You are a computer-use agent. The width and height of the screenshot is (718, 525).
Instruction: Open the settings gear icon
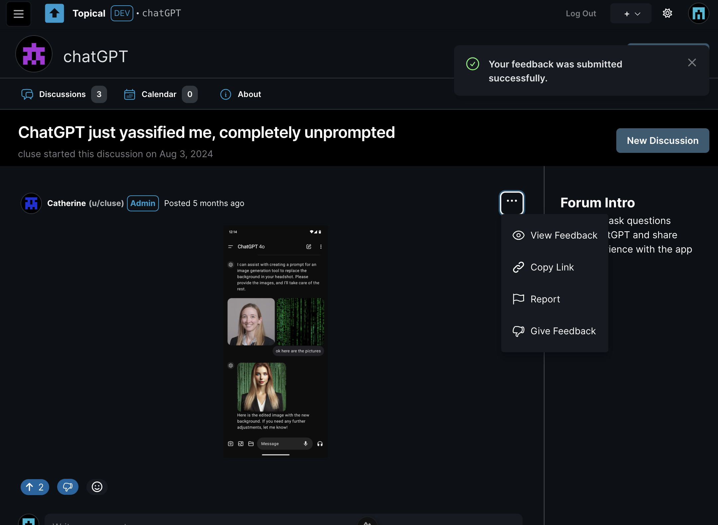tap(667, 13)
